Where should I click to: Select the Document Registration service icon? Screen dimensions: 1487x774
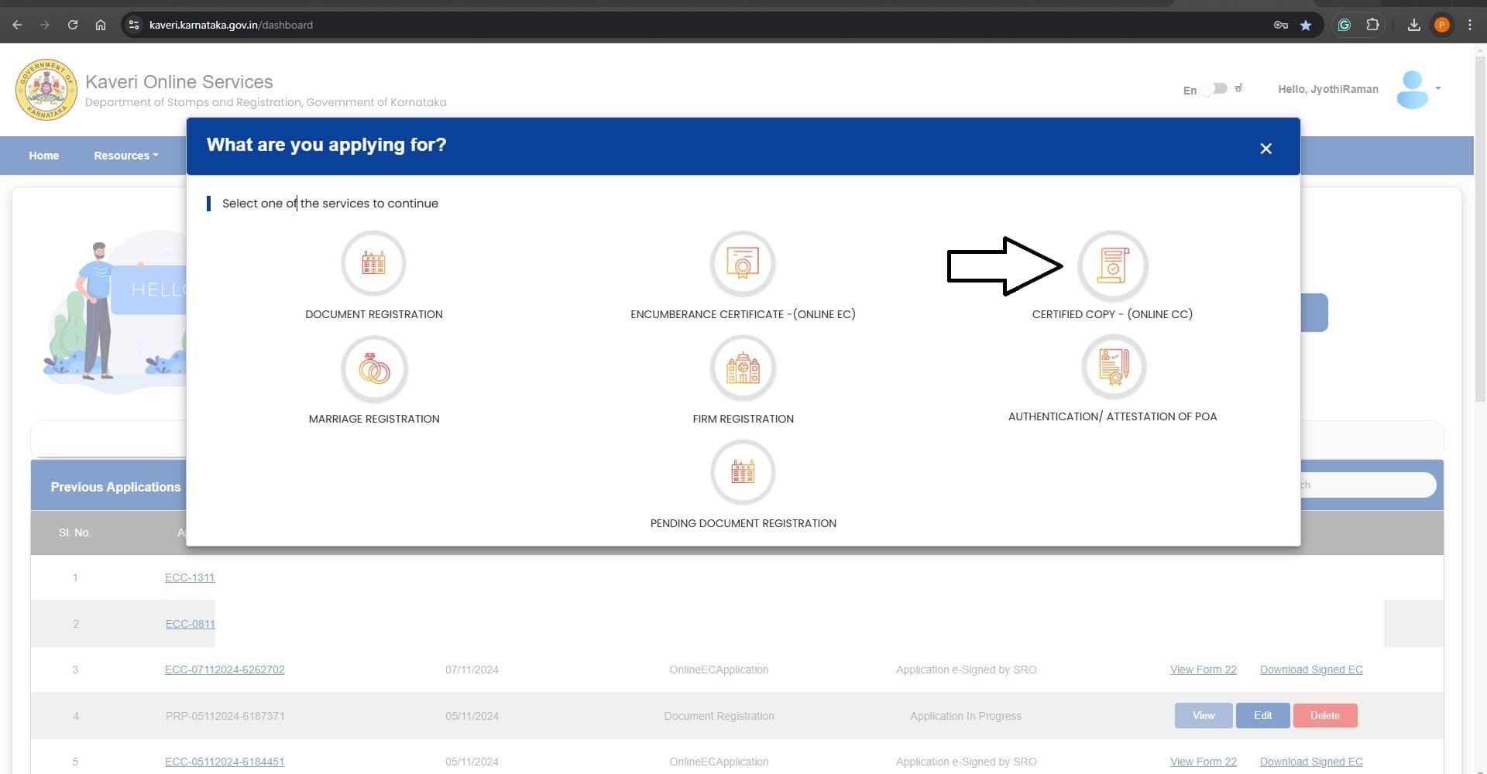coord(373,264)
